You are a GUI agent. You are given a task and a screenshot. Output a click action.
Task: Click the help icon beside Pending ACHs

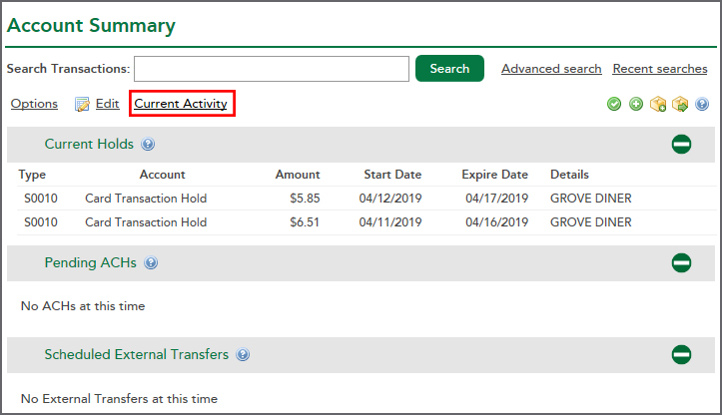coord(151,262)
